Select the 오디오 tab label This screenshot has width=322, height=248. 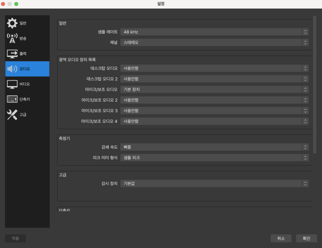25,69
